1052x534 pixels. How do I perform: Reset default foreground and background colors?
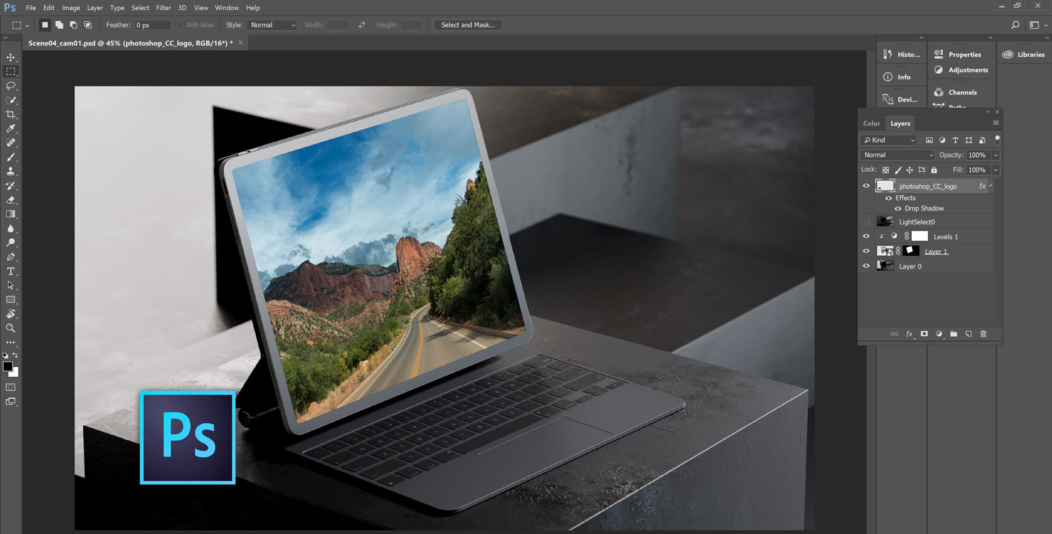5,356
